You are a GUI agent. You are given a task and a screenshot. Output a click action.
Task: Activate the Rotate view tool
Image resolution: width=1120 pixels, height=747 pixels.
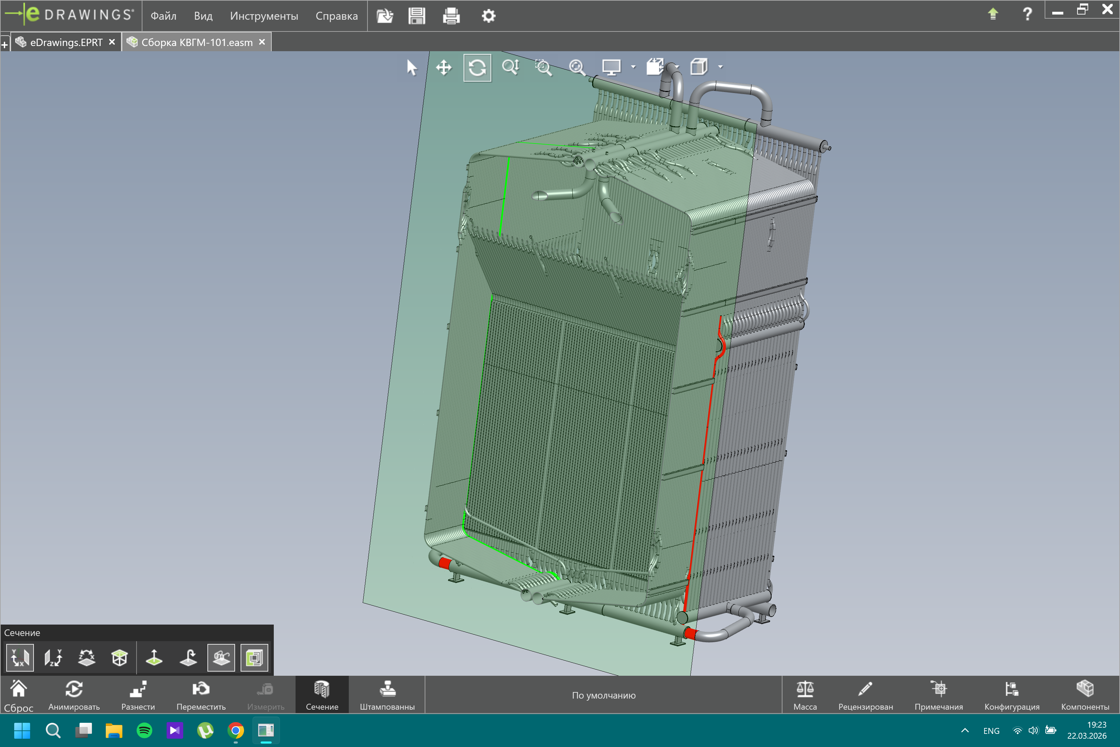pos(477,68)
